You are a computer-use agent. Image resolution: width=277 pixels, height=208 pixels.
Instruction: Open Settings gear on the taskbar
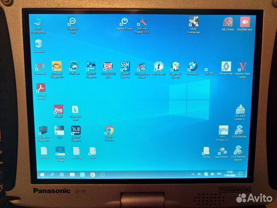click(103, 175)
